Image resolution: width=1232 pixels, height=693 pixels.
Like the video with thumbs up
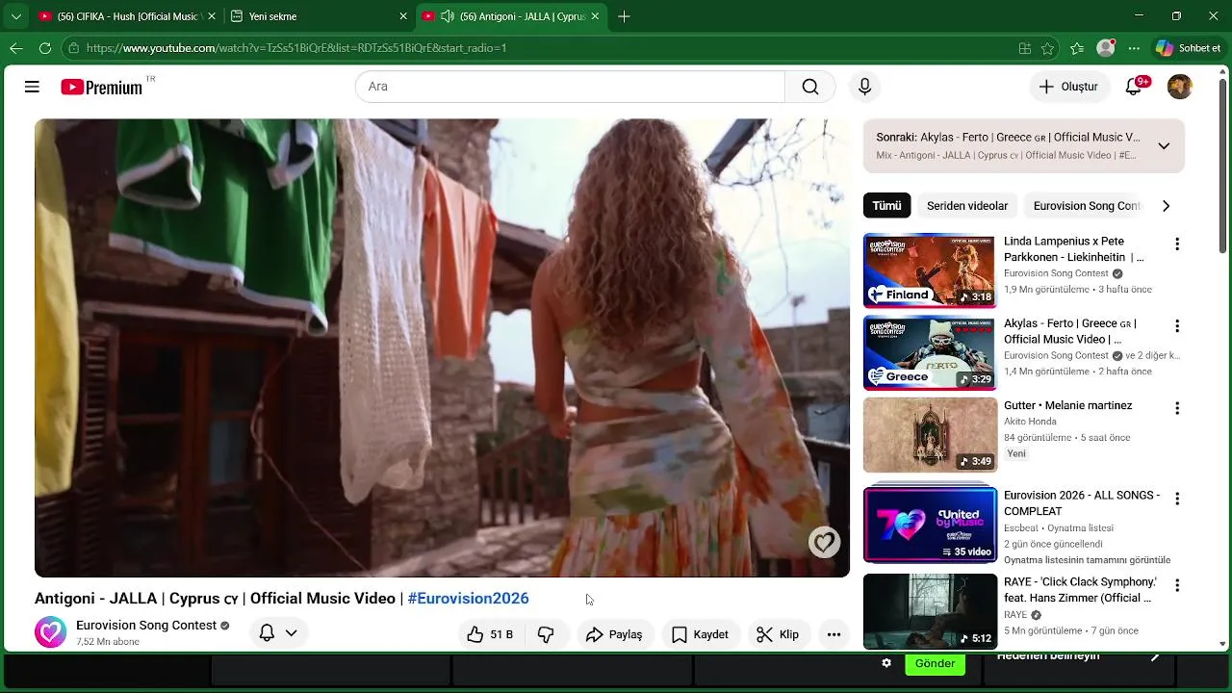click(x=490, y=634)
